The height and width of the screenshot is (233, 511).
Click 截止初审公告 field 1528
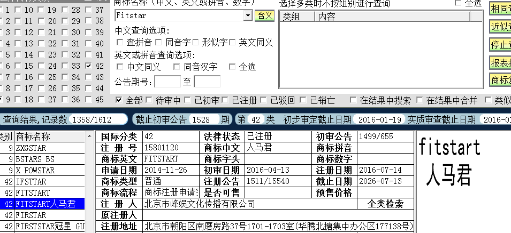204,119
